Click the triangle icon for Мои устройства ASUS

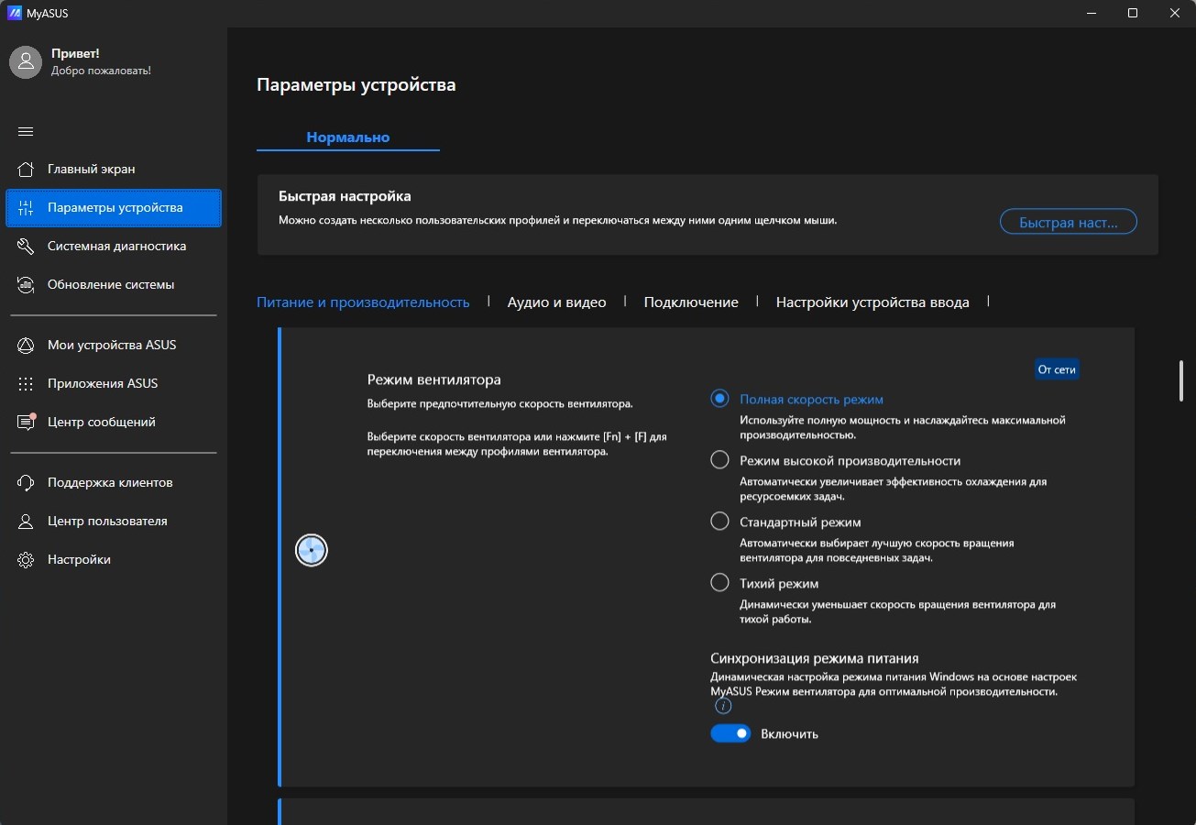tap(26, 345)
